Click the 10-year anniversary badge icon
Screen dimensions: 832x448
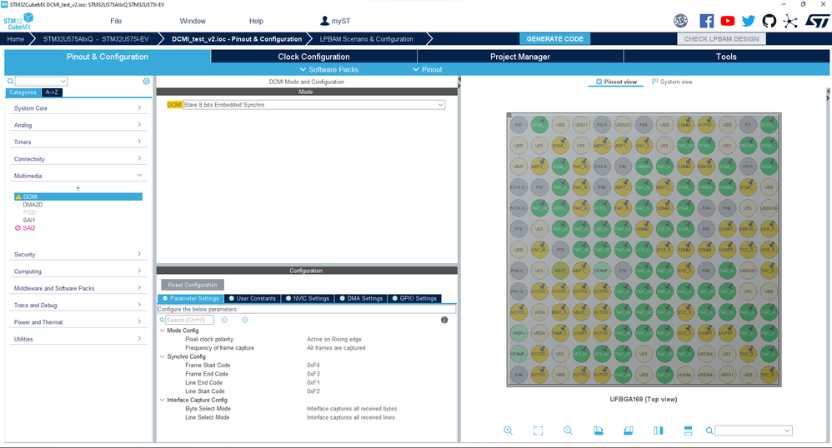[681, 21]
